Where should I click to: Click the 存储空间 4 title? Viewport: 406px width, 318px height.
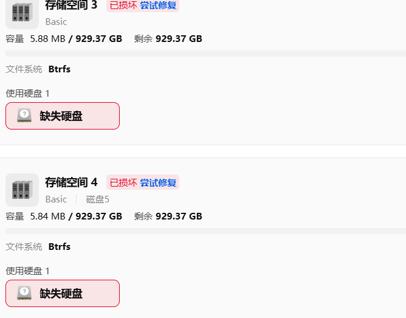point(71,182)
